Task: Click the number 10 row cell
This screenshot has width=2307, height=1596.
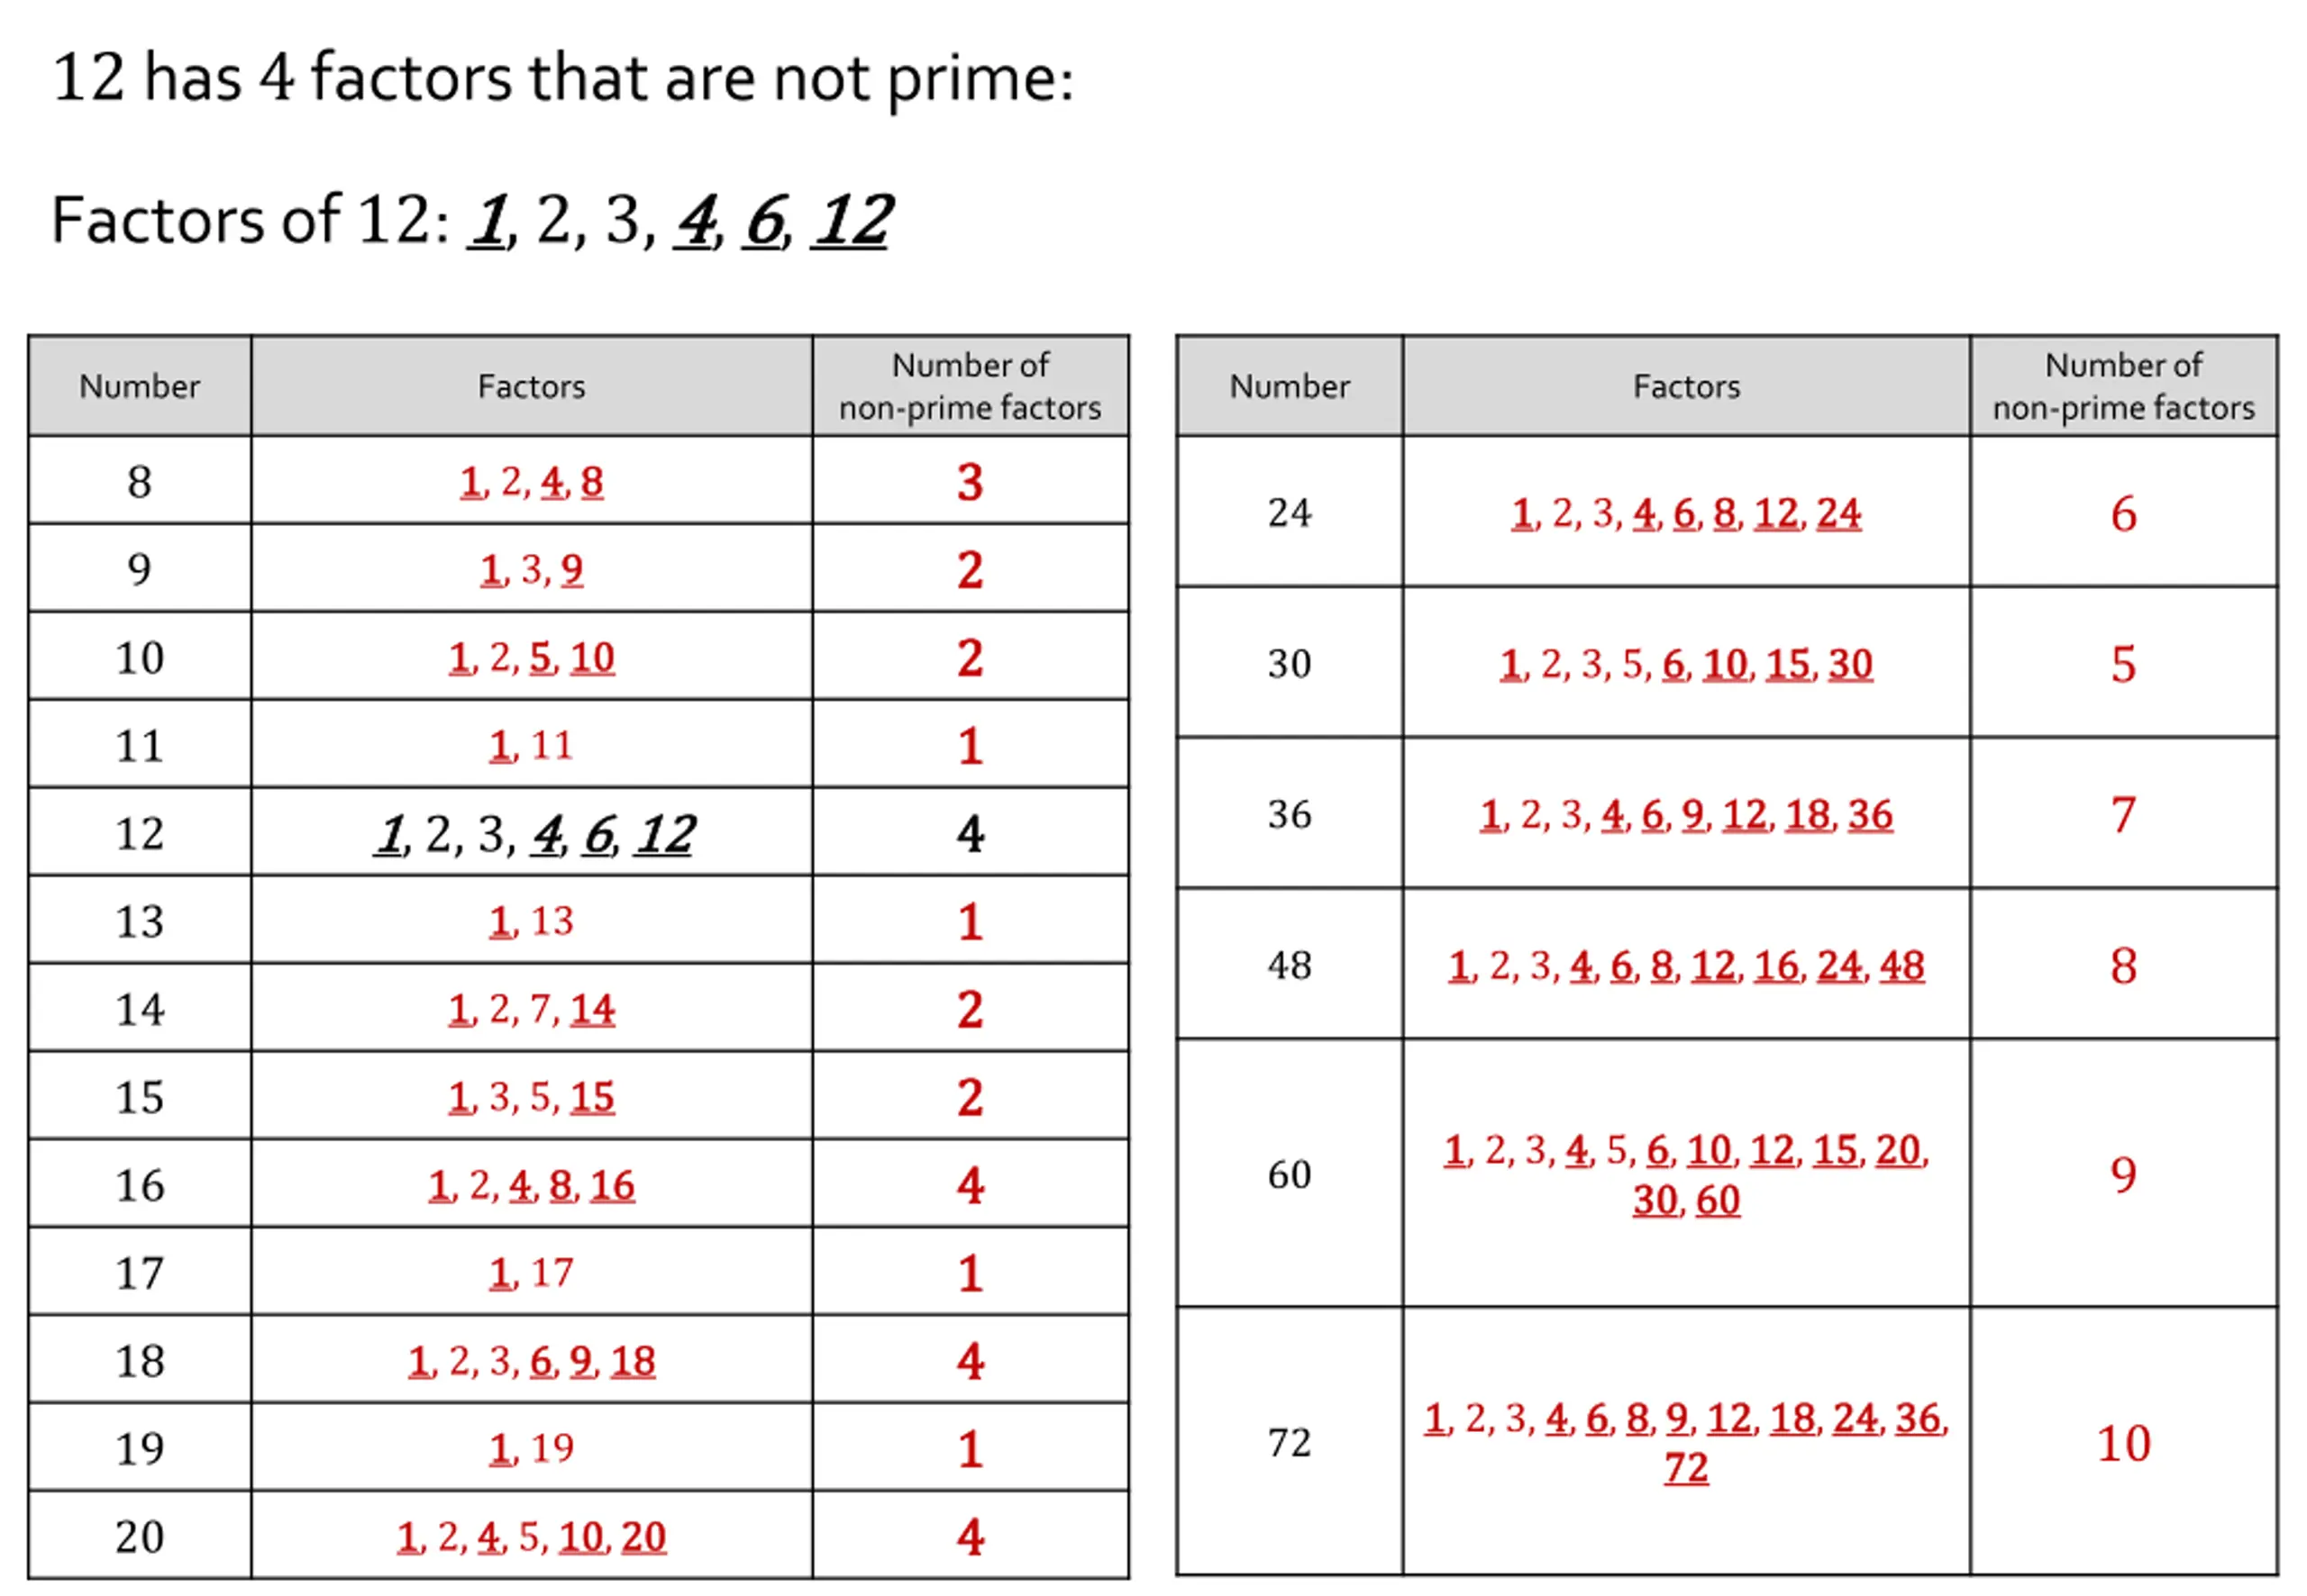Action: coord(140,657)
